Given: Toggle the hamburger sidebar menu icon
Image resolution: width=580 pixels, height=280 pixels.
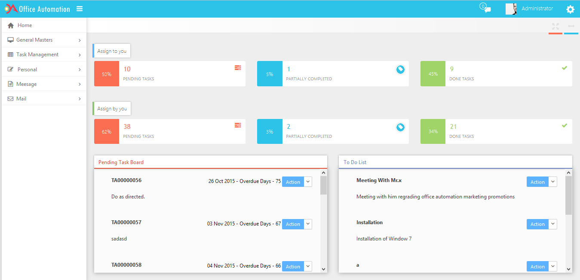Looking at the screenshot, I should (x=80, y=9).
